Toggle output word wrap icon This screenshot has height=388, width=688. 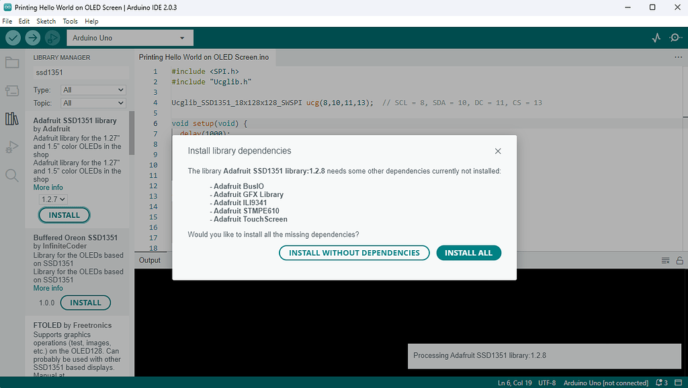click(x=665, y=261)
